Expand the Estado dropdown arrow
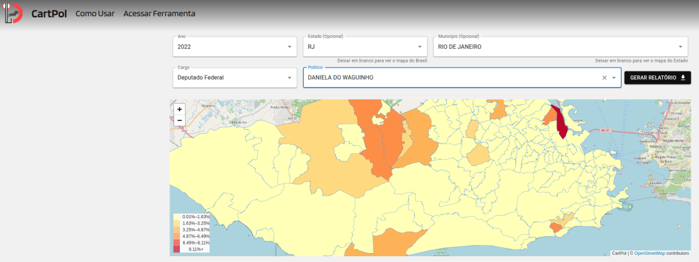Image resolution: width=699 pixels, height=262 pixels. click(420, 47)
